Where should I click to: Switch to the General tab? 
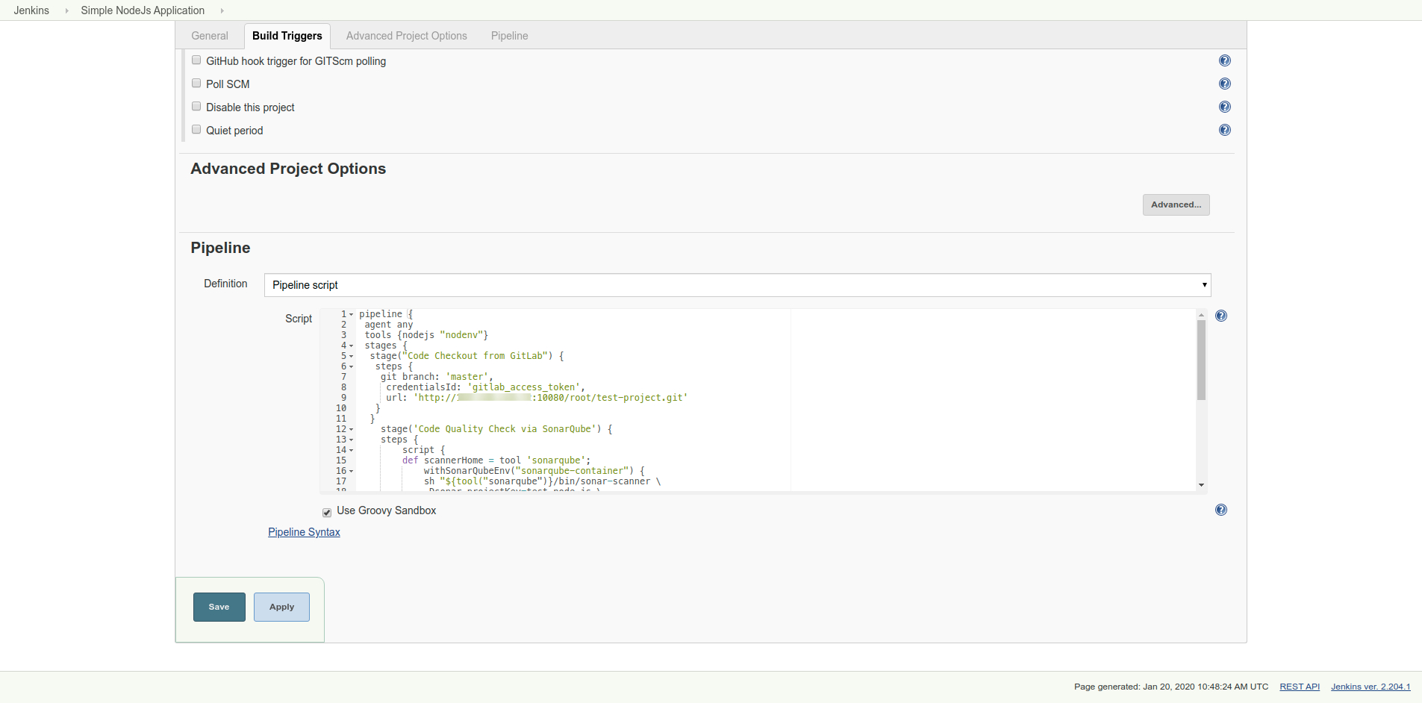(x=210, y=36)
